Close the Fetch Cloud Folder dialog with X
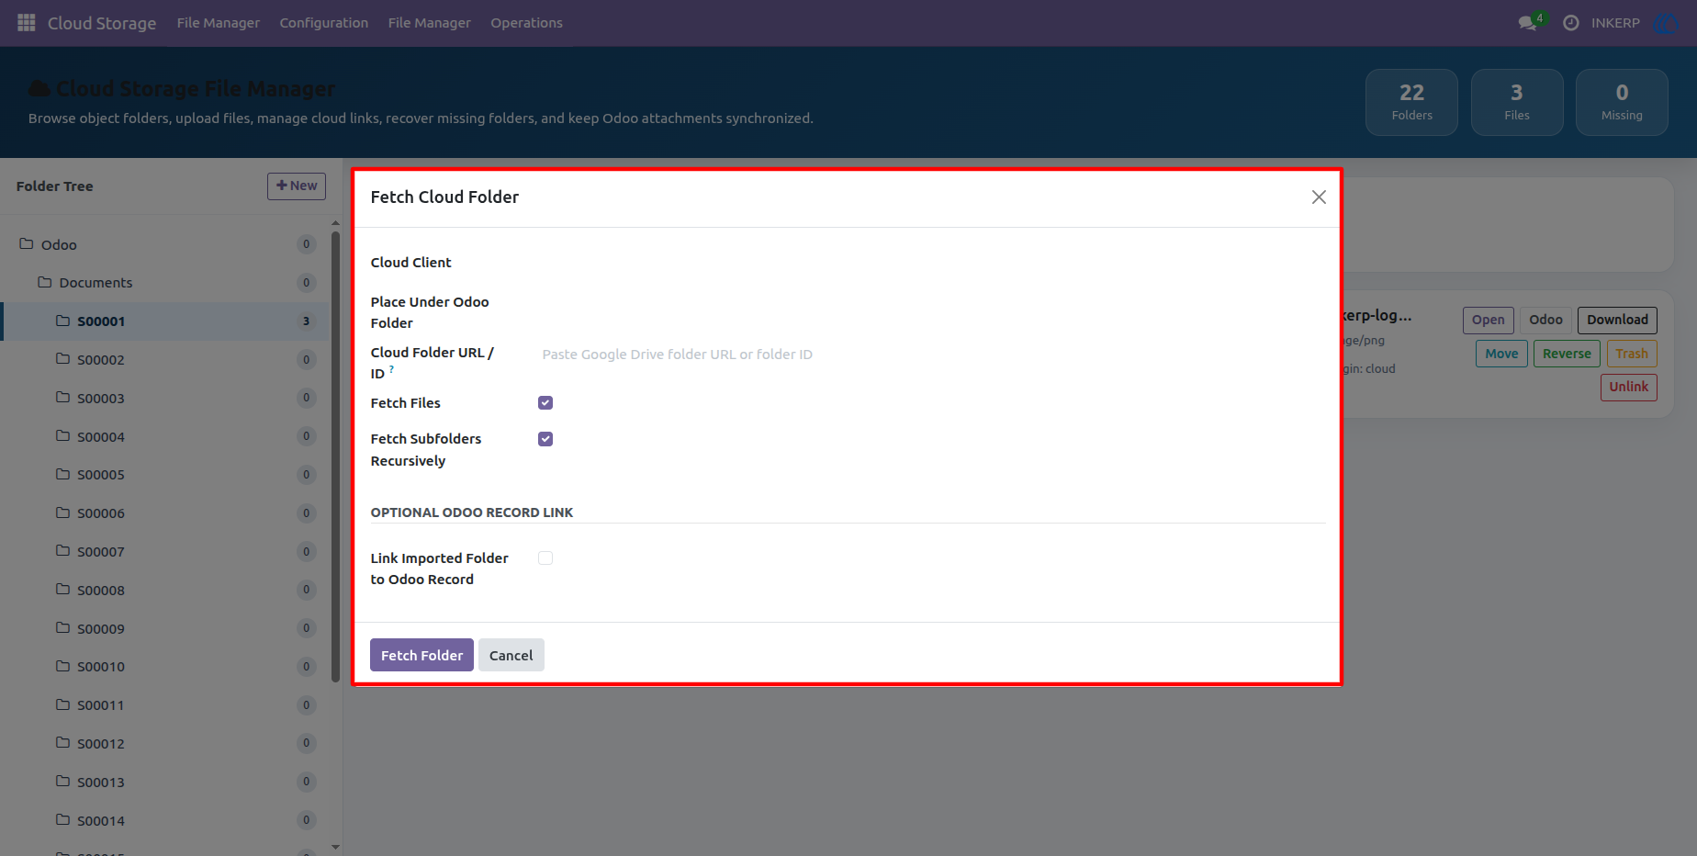The height and width of the screenshot is (856, 1697). pos(1319,197)
